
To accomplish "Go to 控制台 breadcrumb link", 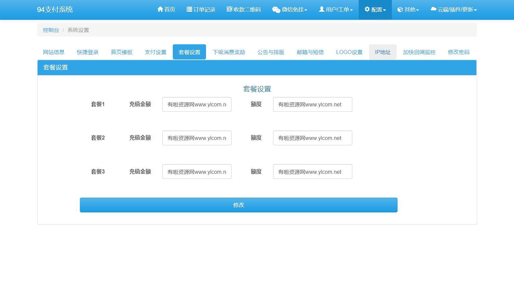I will [x=51, y=30].
